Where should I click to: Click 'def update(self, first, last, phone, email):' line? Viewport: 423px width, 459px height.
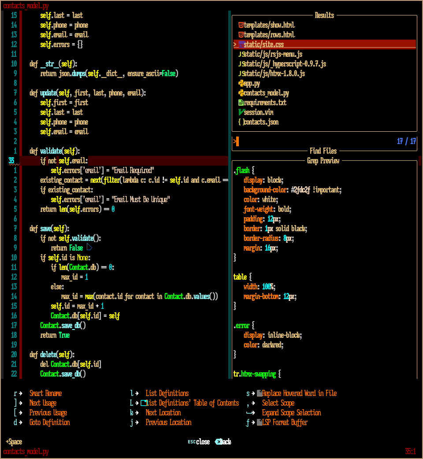(x=88, y=93)
